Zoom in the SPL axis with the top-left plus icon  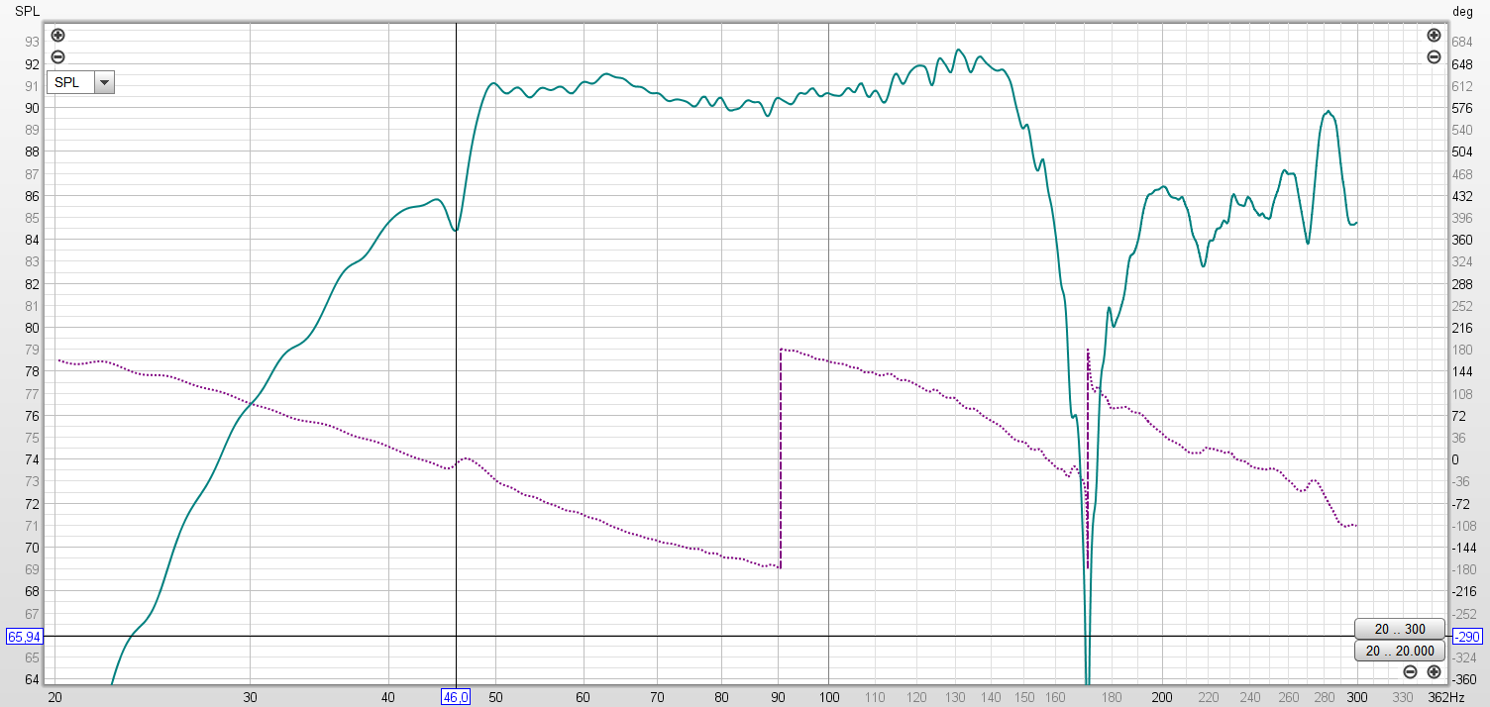57,36
